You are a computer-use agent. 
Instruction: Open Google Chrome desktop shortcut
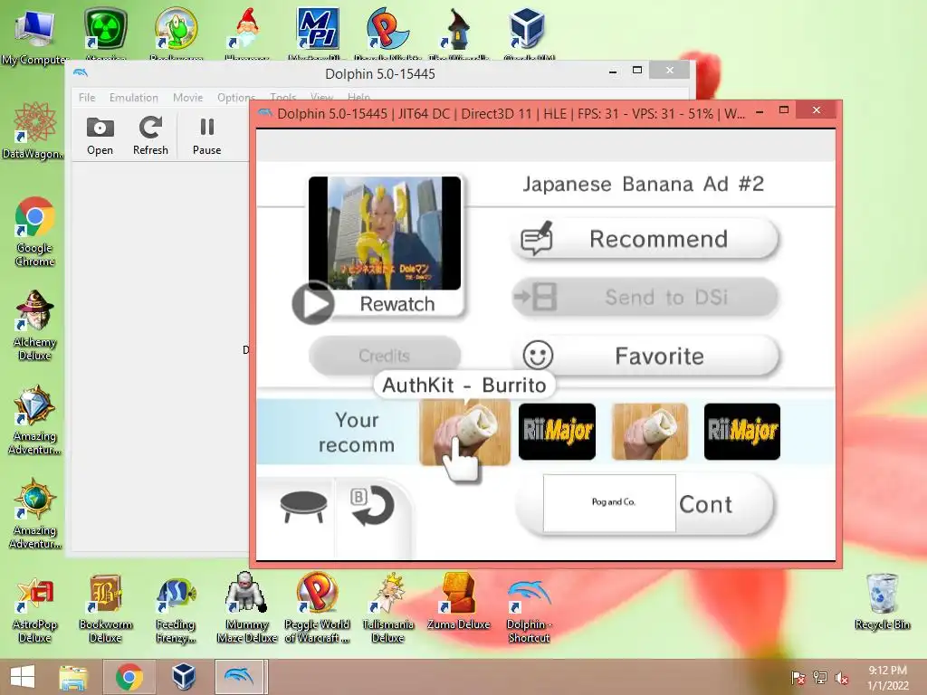pos(34,232)
